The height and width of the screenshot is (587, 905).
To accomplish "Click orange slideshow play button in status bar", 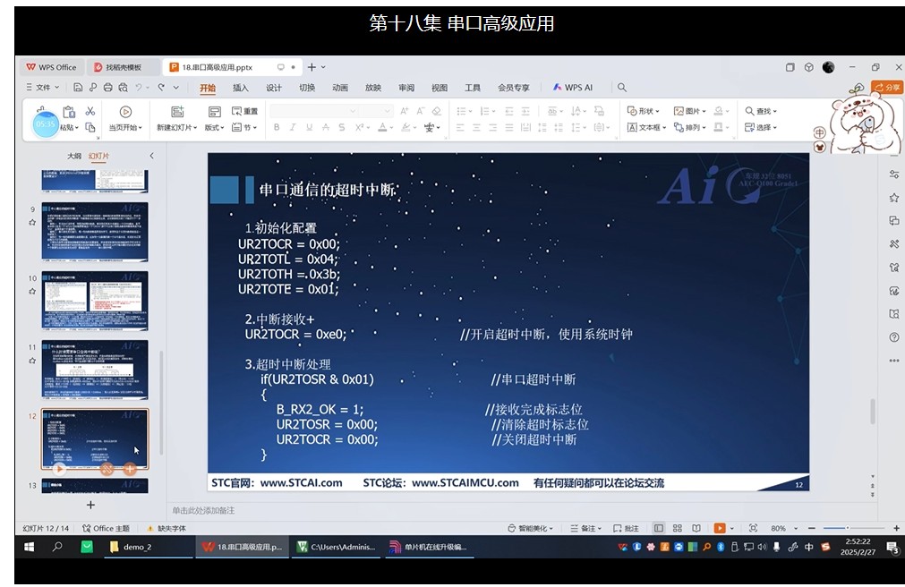I will (719, 528).
